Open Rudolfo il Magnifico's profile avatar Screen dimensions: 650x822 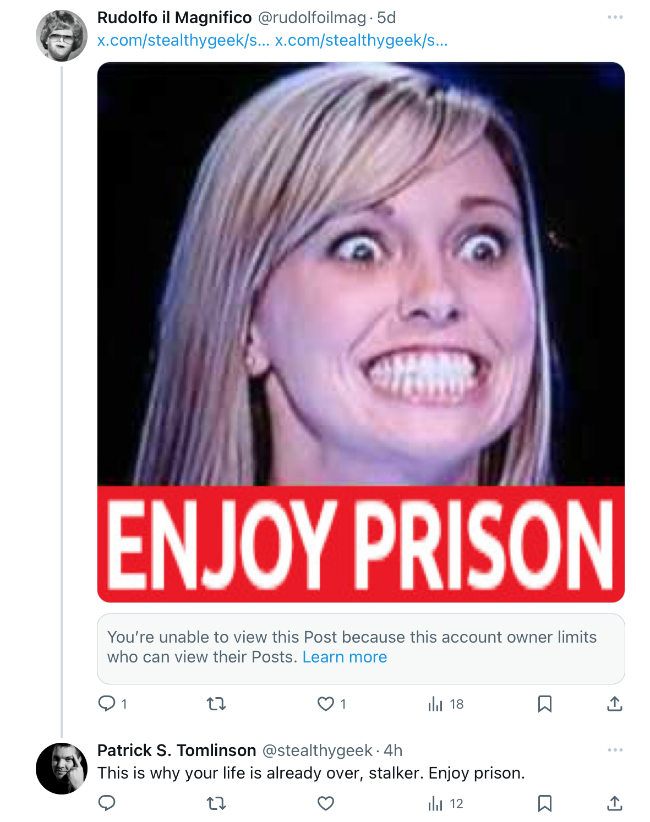click(x=62, y=36)
